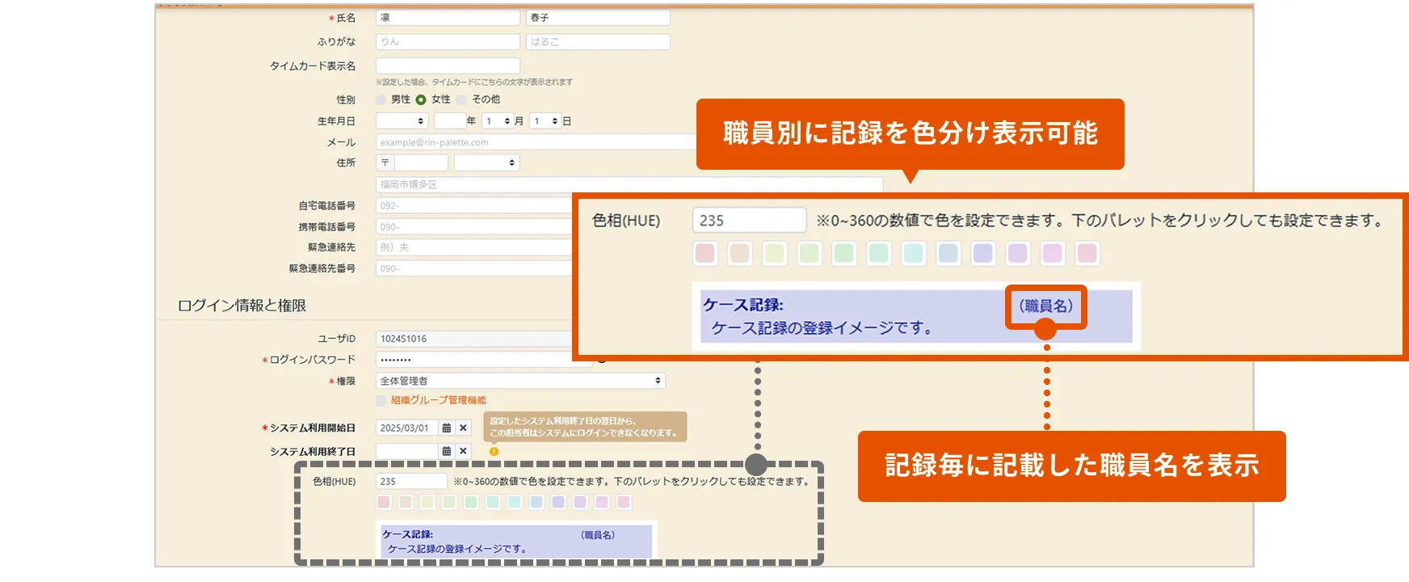The image size is (1409, 582).
Task: Click the tooltip text 設定したシステム利用終了日の翌日から
Action: (x=563, y=421)
